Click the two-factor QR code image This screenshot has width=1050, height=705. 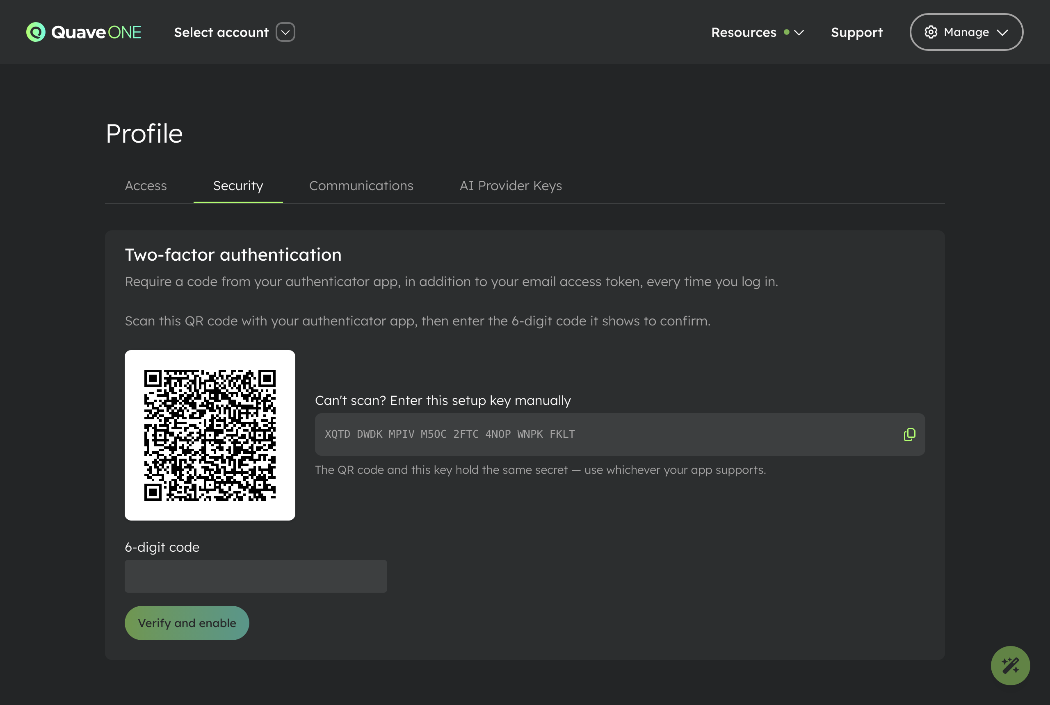(x=210, y=435)
